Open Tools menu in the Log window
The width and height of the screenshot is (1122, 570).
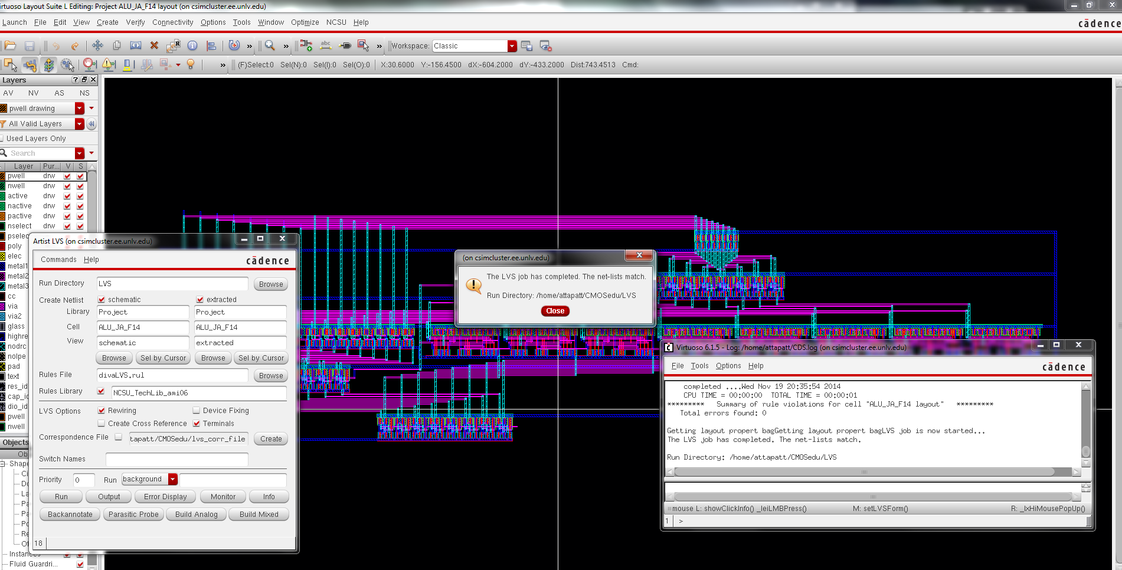point(699,366)
